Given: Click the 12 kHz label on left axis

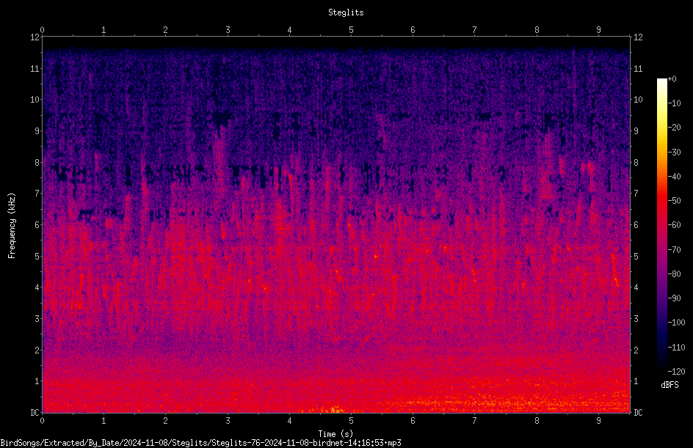Looking at the screenshot, I should click(35, 37).
